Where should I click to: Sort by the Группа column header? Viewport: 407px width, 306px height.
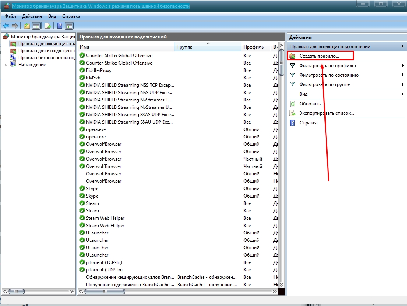coord(208,47)
